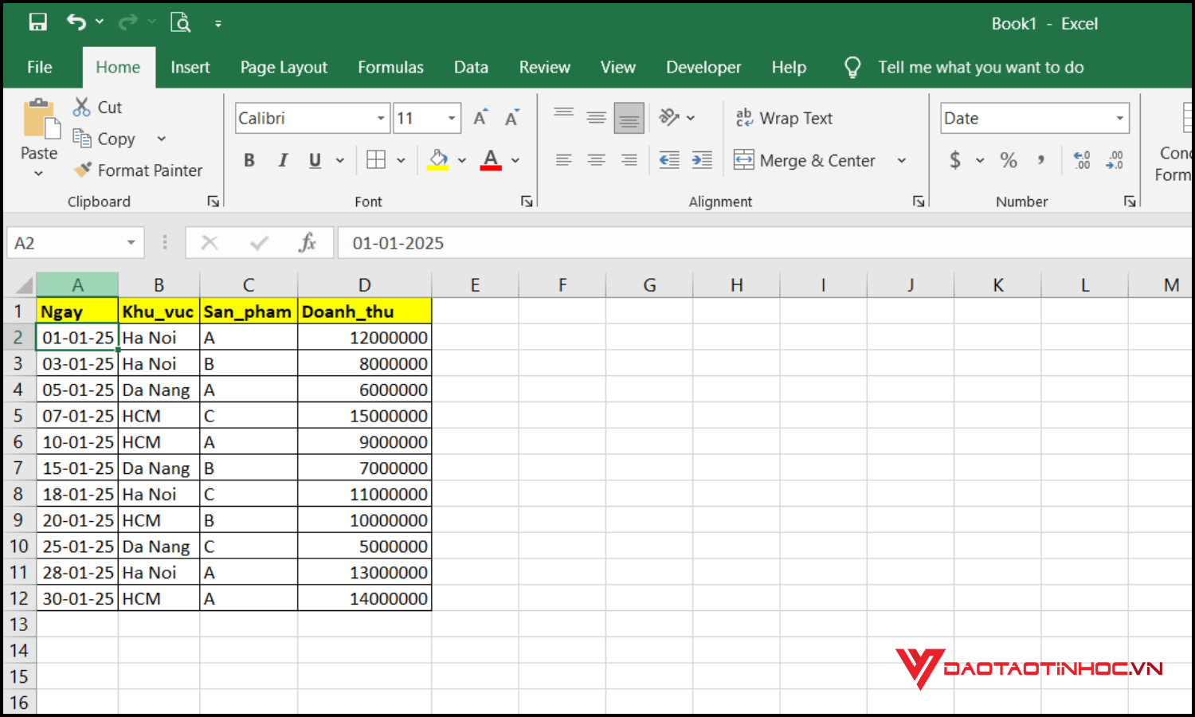
Task: Expand the Fill Color dropdown arrow
Action: [462, 159]
